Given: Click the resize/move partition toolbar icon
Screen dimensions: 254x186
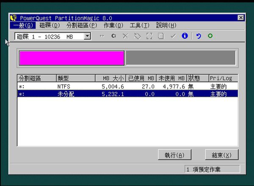Looking at the screenshot, I should 102,36.
